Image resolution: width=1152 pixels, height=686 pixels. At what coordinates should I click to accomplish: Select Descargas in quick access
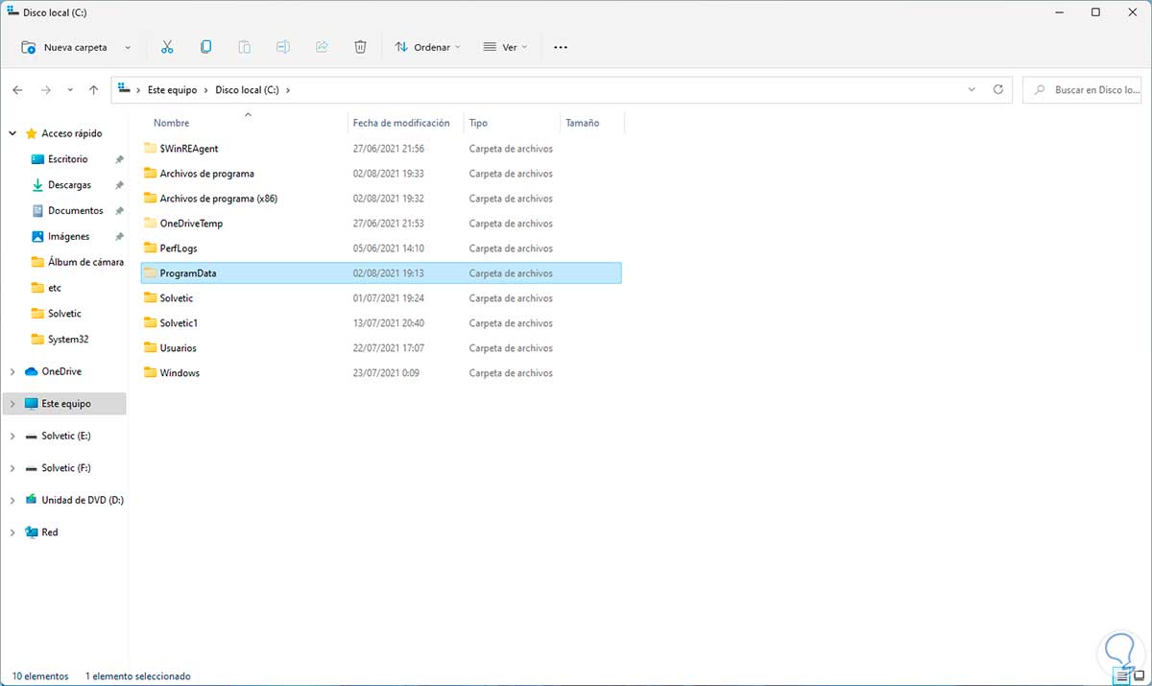(69, 185)
